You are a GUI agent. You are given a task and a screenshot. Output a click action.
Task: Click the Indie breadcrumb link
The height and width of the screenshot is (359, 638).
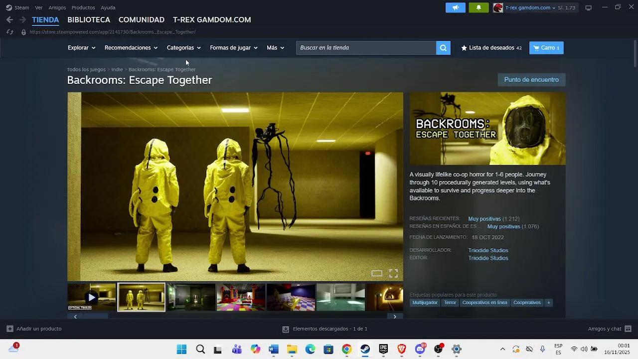pyautogui.click(x=117, y=69)
